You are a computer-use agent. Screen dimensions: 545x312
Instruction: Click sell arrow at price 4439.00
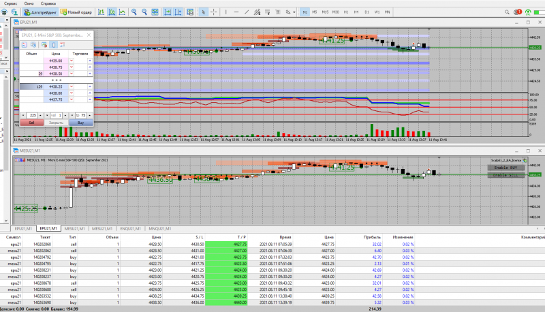click(71, 61)
